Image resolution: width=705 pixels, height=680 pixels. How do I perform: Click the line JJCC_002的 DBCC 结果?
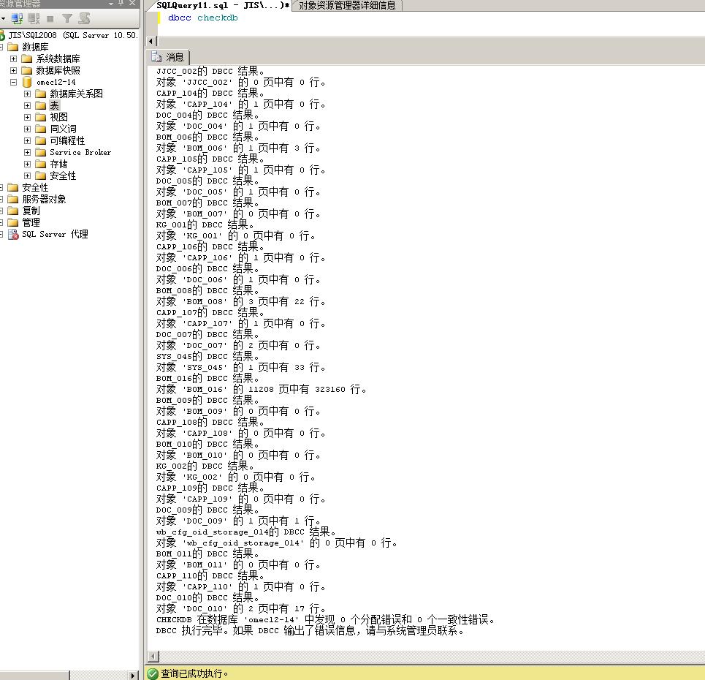click(210, 71)
